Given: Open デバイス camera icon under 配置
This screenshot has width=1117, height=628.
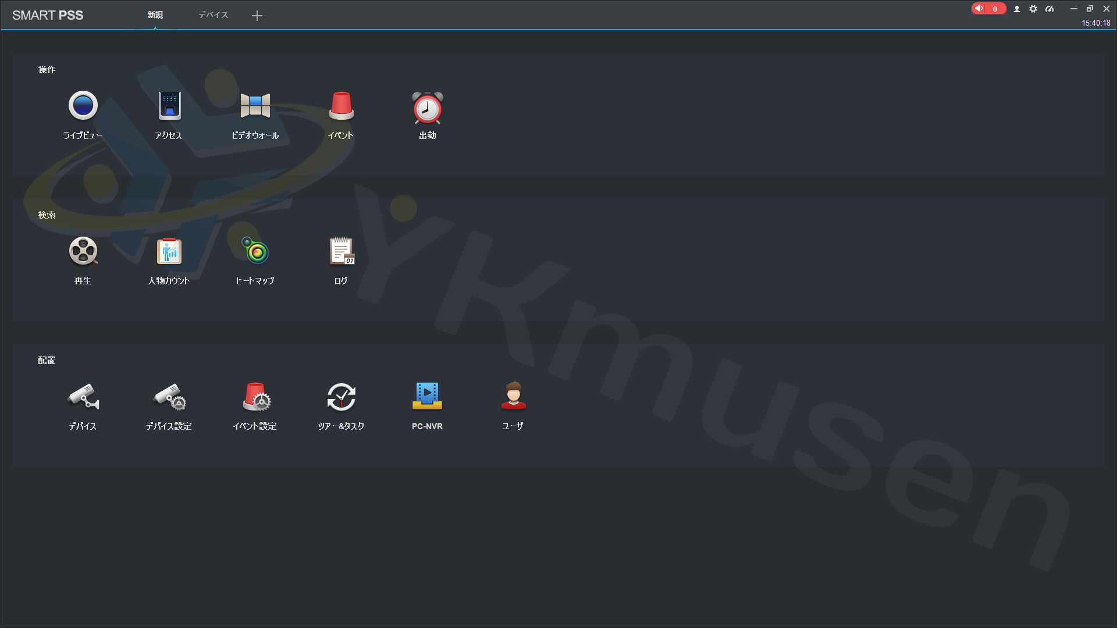Looking at the screenshot, I should pos(83,397).
